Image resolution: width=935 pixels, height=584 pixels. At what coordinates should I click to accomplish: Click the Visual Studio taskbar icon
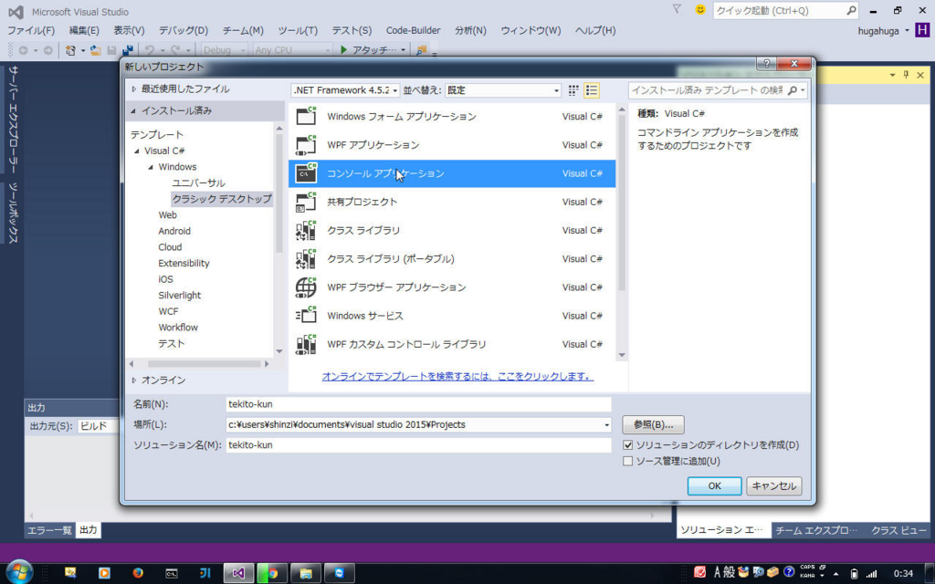238,573
